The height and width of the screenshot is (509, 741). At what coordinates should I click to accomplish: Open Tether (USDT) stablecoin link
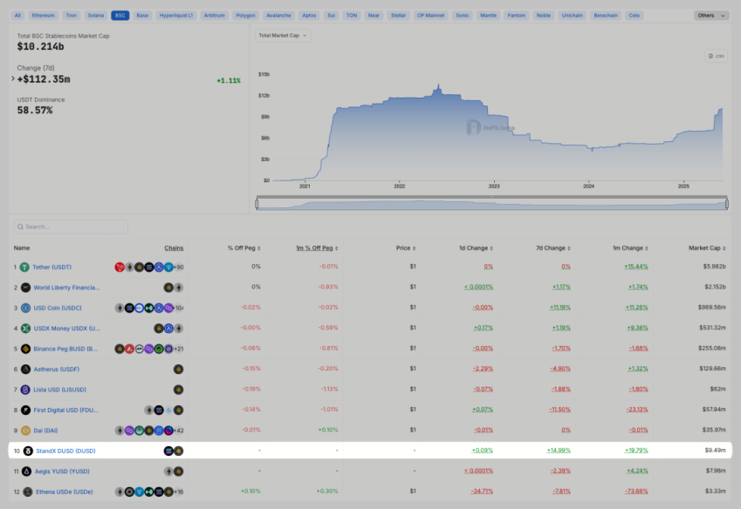pos(52,267)
